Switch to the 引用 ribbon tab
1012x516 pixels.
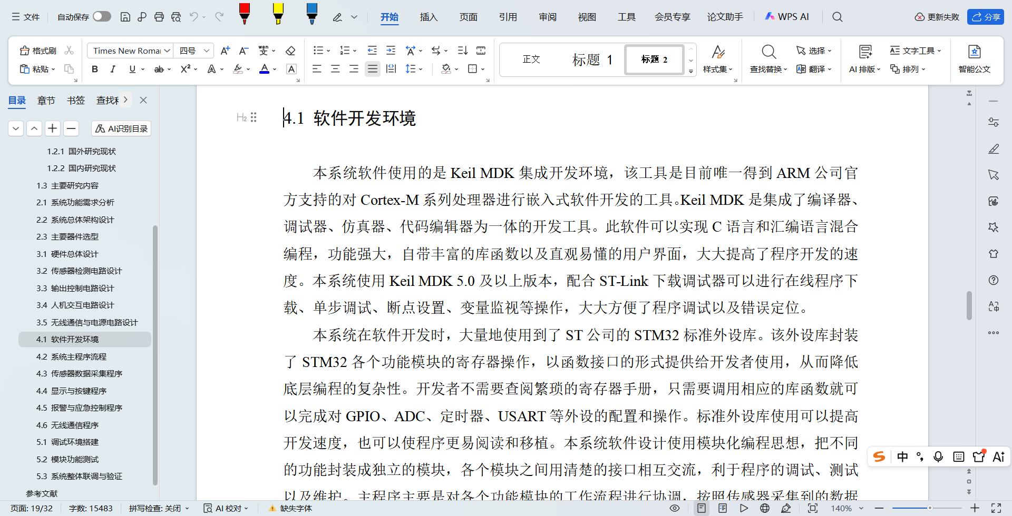(x=508, y=17)
